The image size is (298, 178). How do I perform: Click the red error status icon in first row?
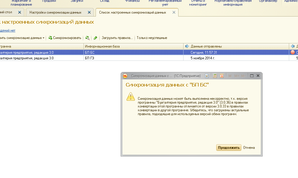pyautogui.click(x=293, y=52)
